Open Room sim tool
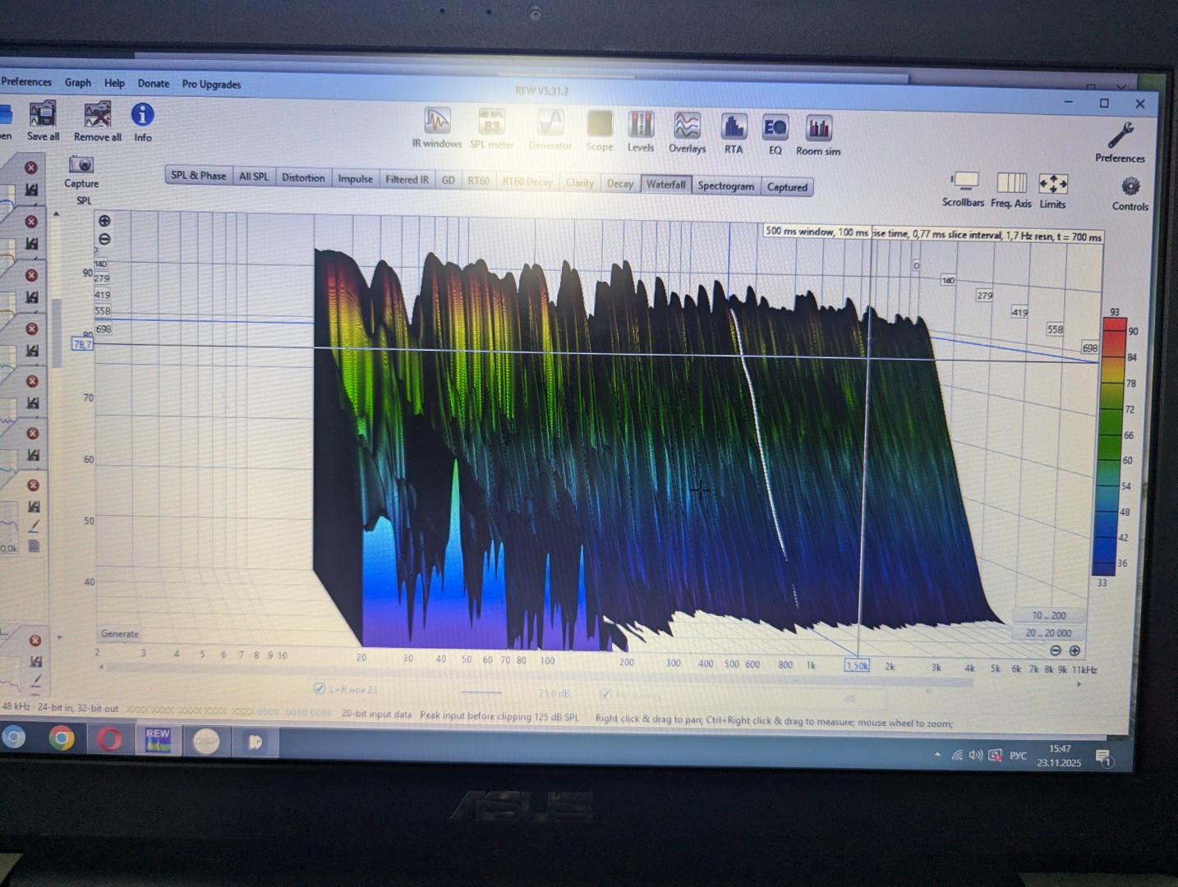1178x887 pixels. coord(818,130)
